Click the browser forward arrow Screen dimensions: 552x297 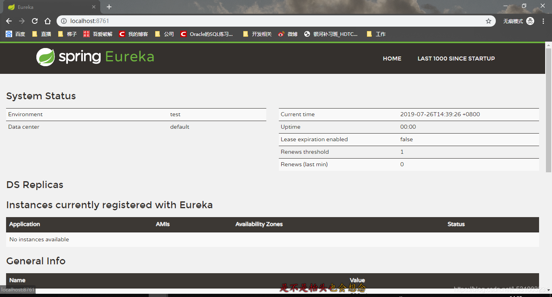22,21
